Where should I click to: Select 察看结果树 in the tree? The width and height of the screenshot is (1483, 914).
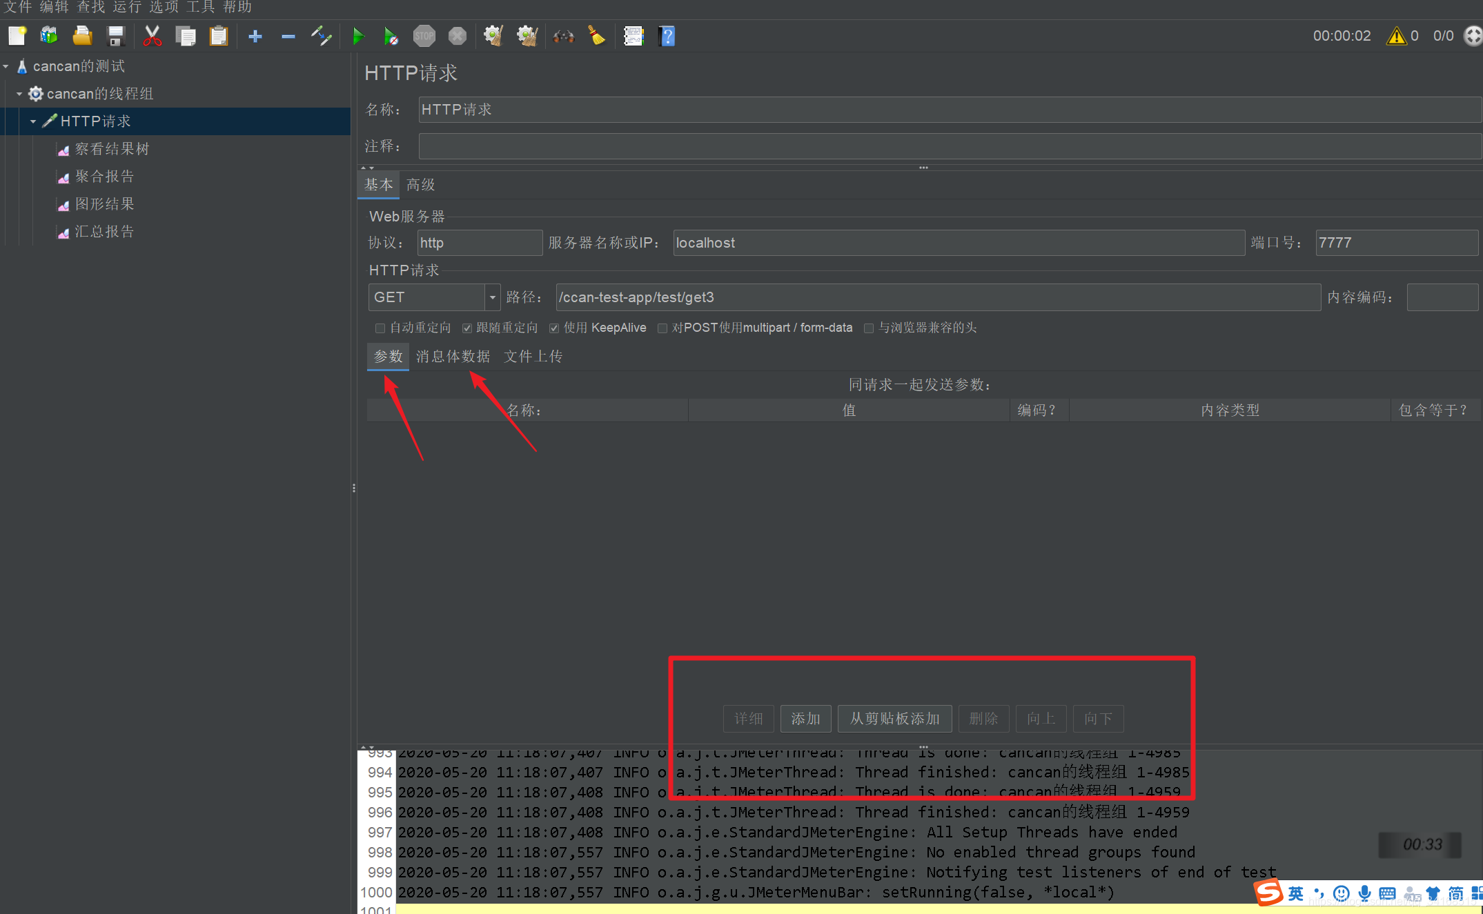click(x=111, y=149)
